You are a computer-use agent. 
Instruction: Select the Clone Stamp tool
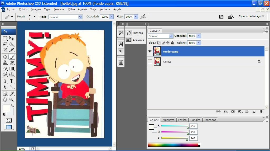tap(5, 63)
